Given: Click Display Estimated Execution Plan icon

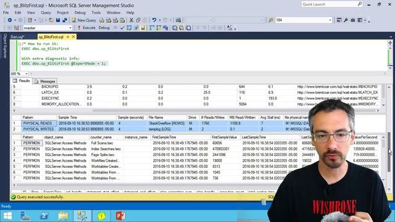Looking at the screenshot, I should pos(129,28).
